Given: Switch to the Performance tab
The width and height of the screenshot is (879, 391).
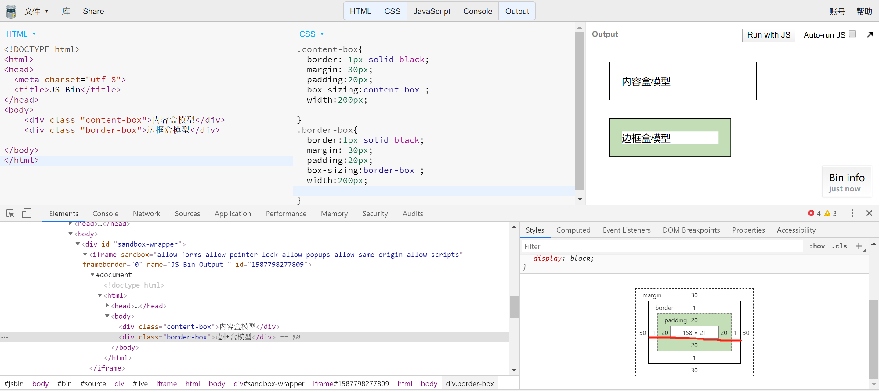Looking at the screenshot, I should (286, 213).
